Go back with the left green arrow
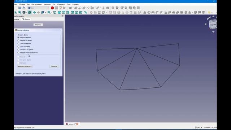The image size is (231, 130). point(35,12)
